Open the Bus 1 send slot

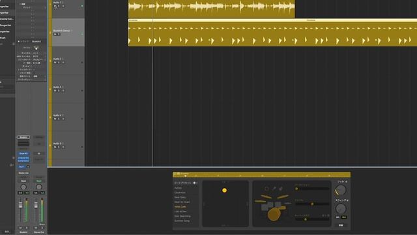[22, 167]
